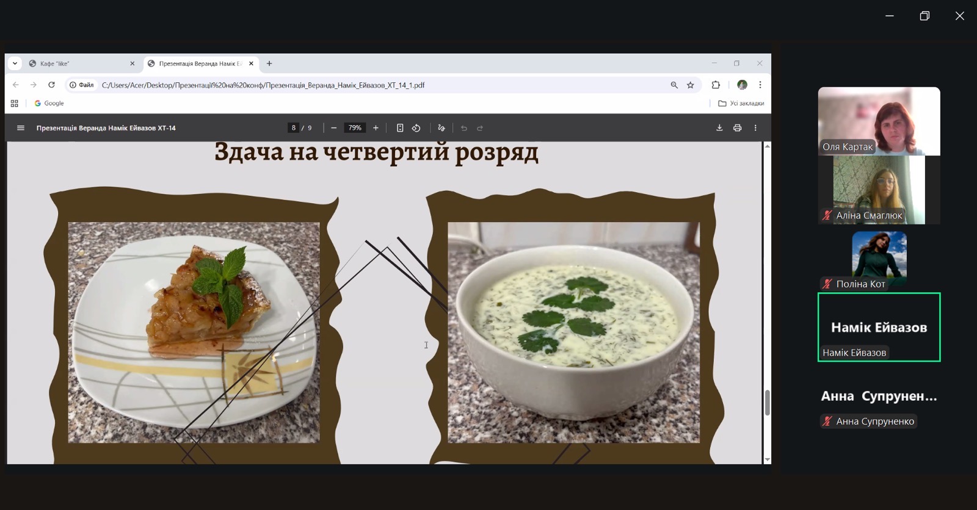The image size is (977, 510).
Task: Open the Google bookmark link
Action: [49, 104]
